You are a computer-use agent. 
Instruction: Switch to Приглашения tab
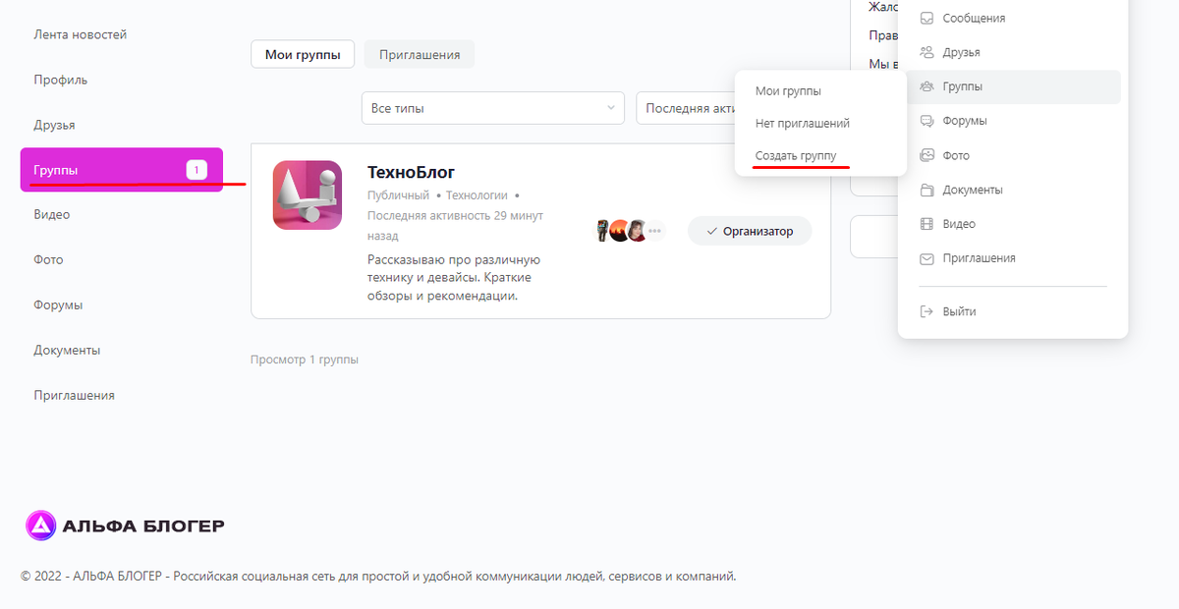(x=420, y=54)
